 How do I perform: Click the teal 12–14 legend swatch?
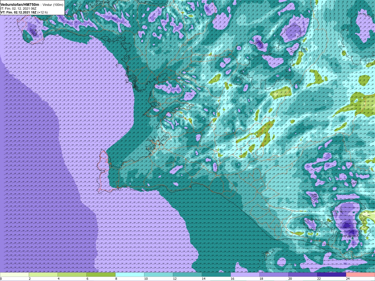tap(187, 275)
